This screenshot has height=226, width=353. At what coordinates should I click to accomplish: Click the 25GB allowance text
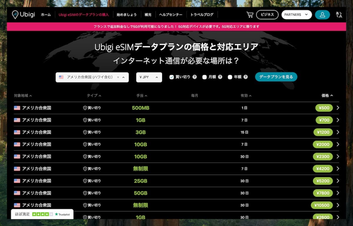coord(141,181)
